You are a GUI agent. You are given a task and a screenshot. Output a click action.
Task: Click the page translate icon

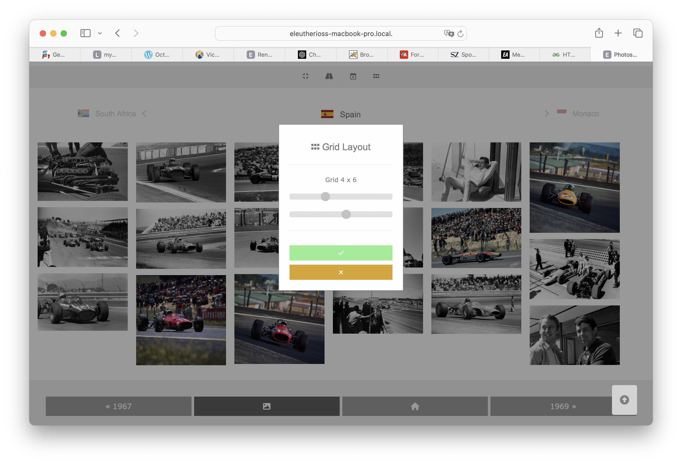[x=448, y=33]
